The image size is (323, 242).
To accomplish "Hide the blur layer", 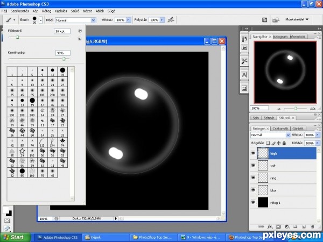I will 253,190.
